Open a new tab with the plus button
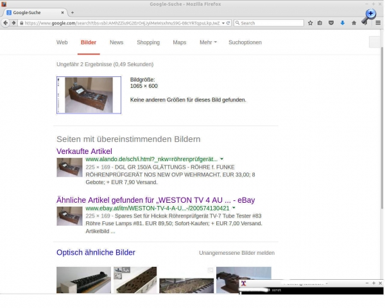Screen dimensions: 385x308 [73, 13]
